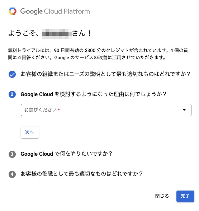
Task: Click the お選びください placeholder text
Action: coord(41,110)
